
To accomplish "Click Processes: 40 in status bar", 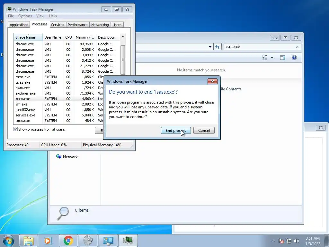I will (x=17, y=145).
